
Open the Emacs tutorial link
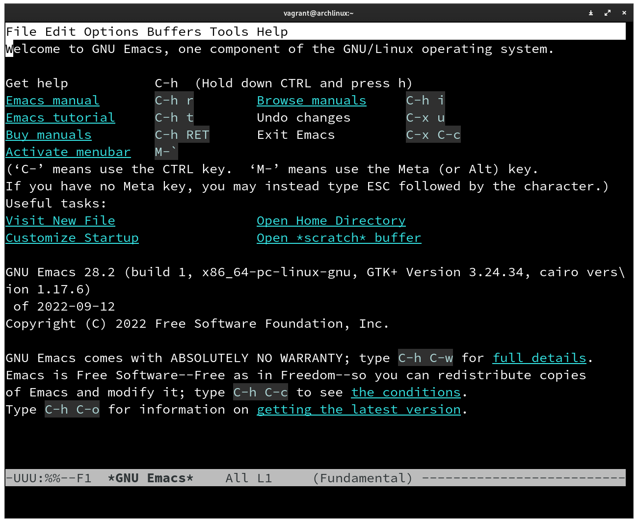pyautogui.click(x=60, y=118)
